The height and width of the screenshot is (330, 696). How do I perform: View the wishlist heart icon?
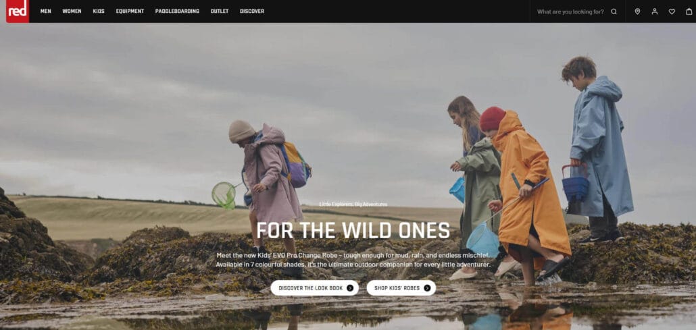672,11
